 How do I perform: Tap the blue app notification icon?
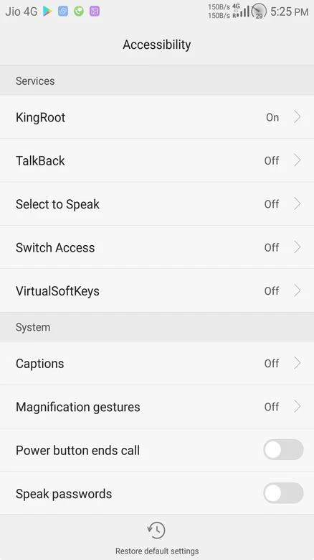pyautogui.click(x=63, y=12)
